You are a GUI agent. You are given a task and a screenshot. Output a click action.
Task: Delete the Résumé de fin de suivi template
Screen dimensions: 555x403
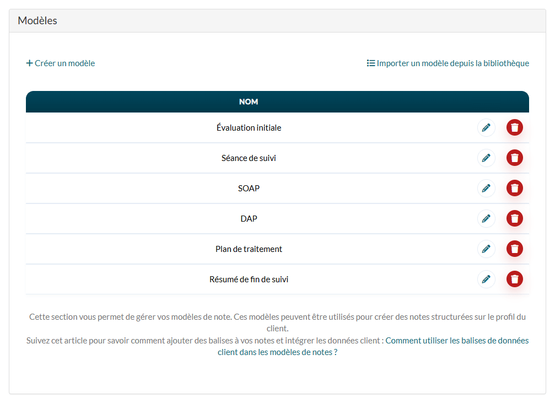(x=515, y=279)
